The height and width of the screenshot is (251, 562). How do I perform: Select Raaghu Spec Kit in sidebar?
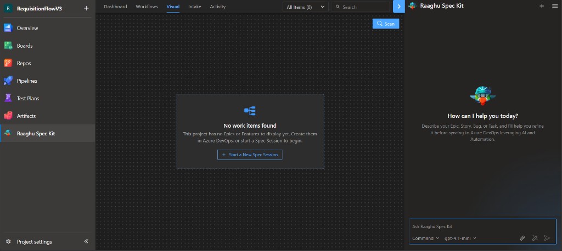click(x=47, y=133)
